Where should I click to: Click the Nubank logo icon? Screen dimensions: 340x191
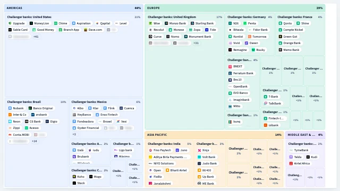coord(10,108)
